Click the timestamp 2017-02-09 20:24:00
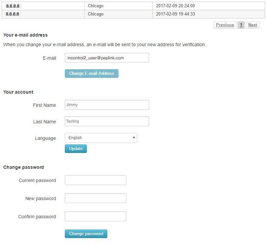 pyautogui.click(x=175, y=6)
